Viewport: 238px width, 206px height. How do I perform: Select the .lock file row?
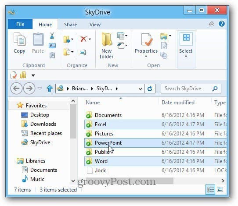155,170
